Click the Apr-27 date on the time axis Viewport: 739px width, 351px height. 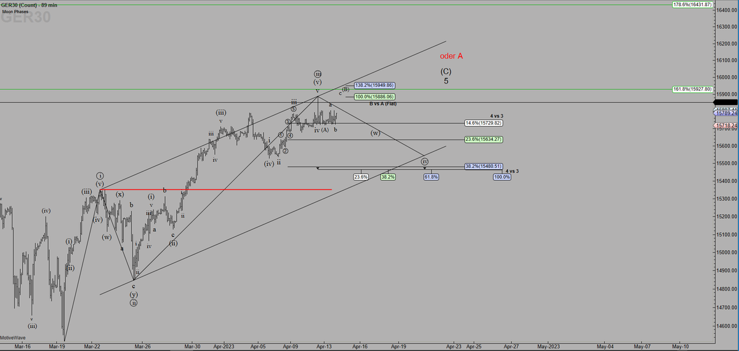511,347
